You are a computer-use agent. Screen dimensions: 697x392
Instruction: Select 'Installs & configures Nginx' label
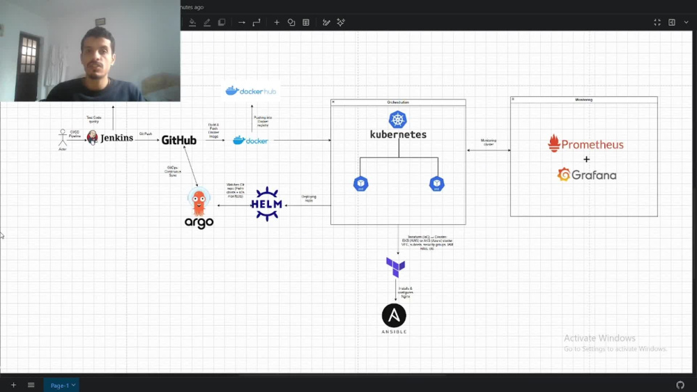pos(405,292)
